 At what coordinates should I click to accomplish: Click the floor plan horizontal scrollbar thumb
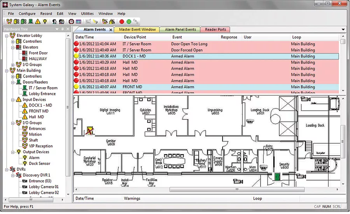[x=237, y=189]
